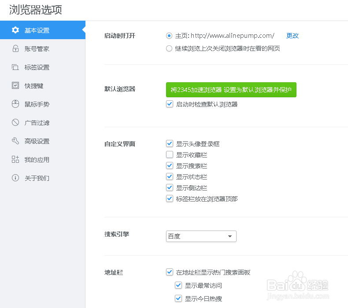This screenshot has height=308, width=348.
Task: Click the 搜索引擎 section label
Action: point(117,234)
